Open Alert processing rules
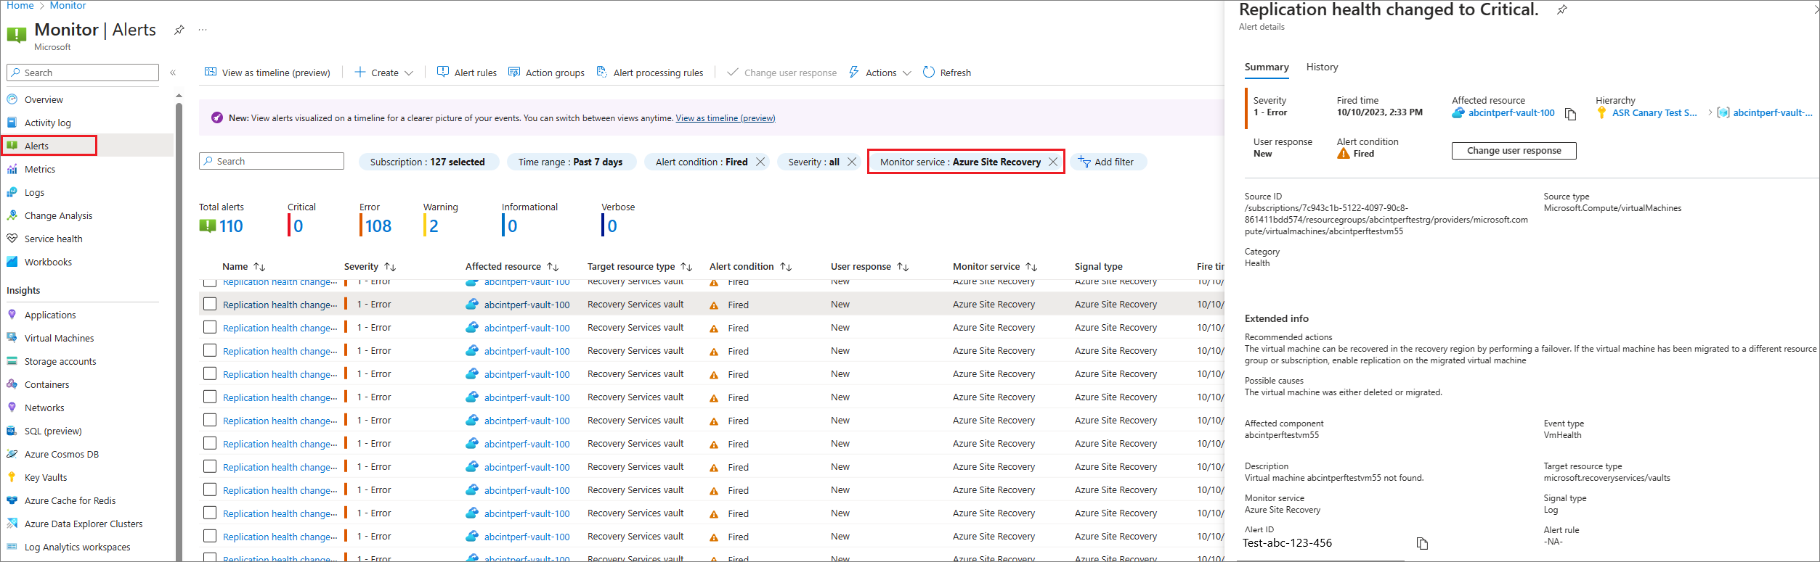Image resolution: width=1820 pixels, height=562 pixels. point(650,73)
